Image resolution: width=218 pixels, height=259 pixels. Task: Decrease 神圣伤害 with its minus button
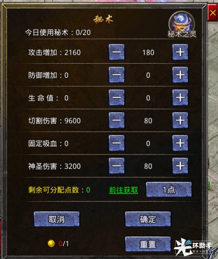[x=117, y=166]
